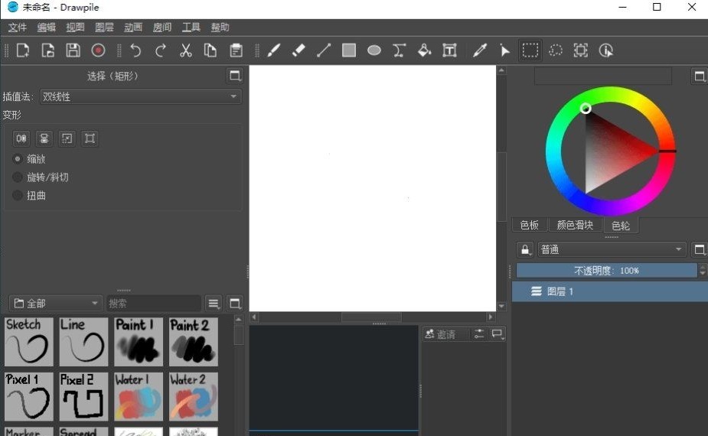Select the ellipse shape tool
Image resolution: width=708 pixels, height=436 pixels.
[374, 50]
